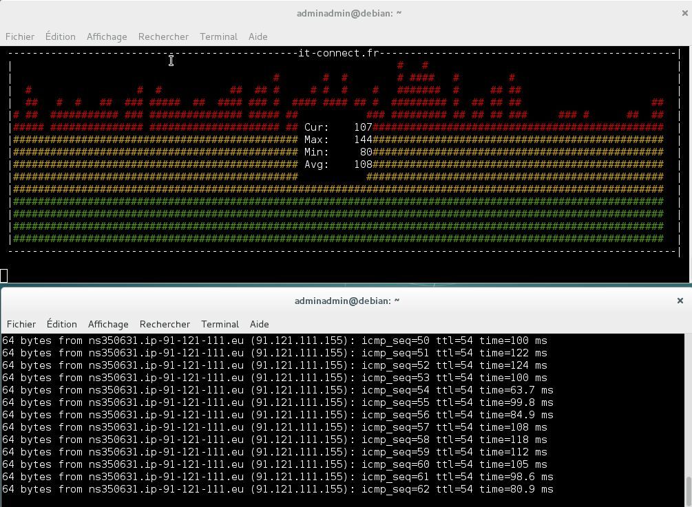The height and width of the screenshot is (507, 692).
Task: Click the bottom terminal's vertical scrollbar handle
Action: point(688,491)
